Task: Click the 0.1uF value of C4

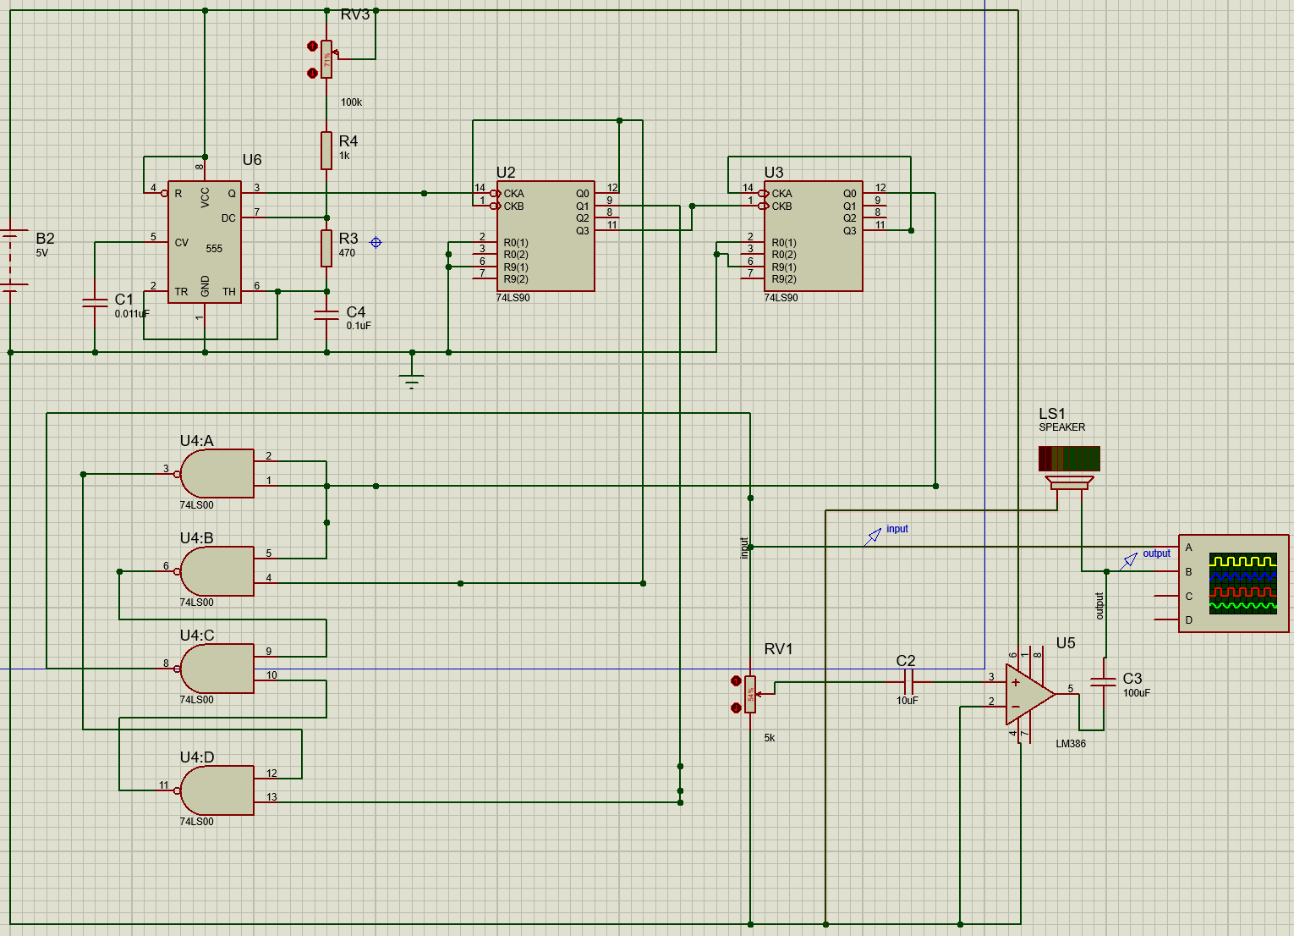Action: [x=359, y=326]
